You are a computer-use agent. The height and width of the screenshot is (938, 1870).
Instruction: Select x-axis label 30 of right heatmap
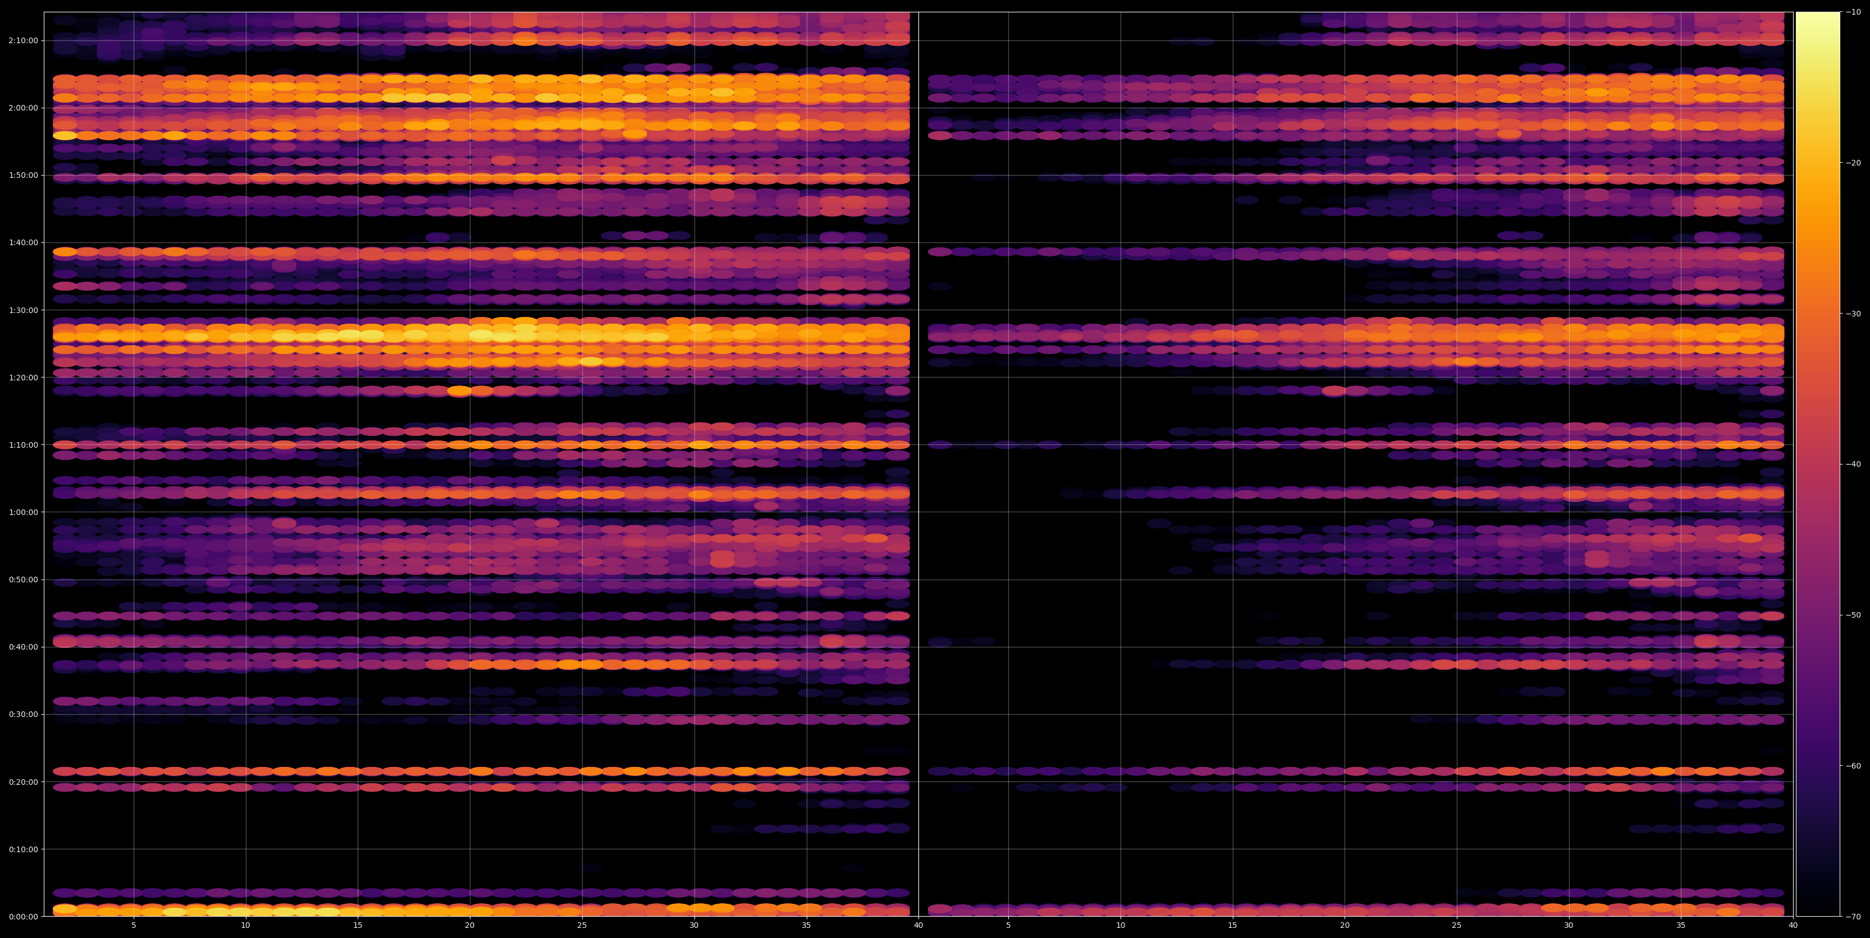[x=1569, y=926]
